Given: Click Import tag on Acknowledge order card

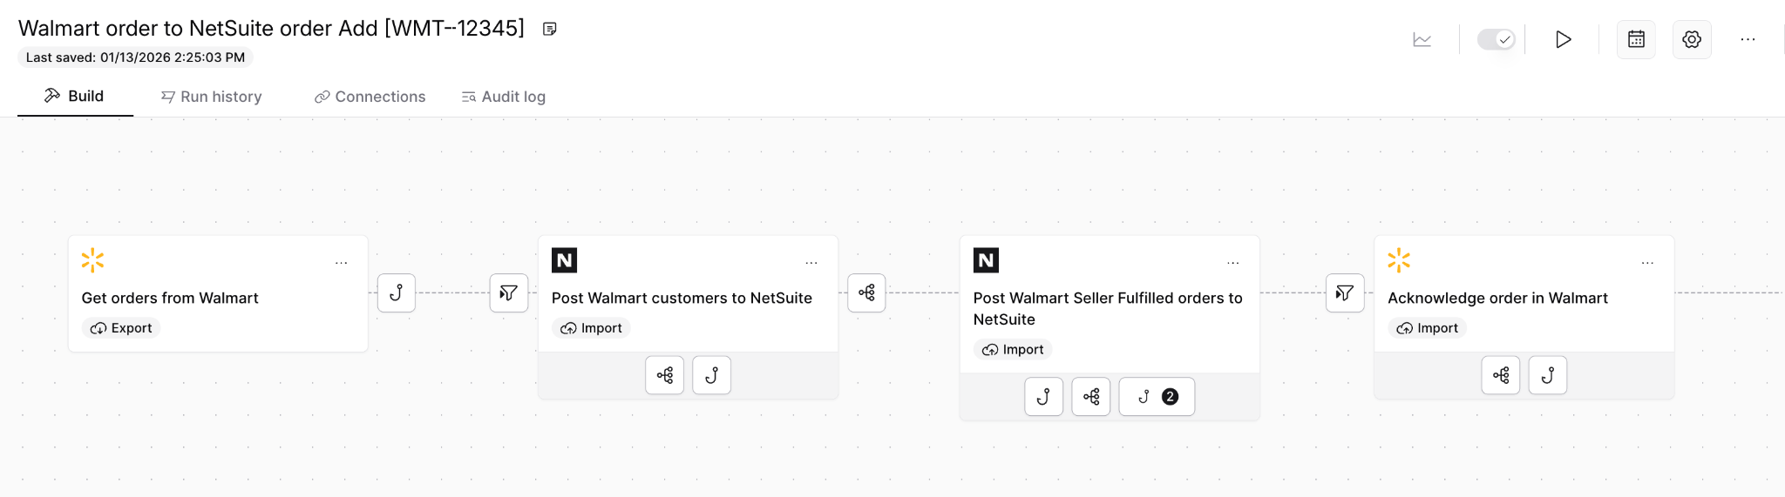Looking at the screenshot, I should pyautogui.click(x=1427, y=328).
